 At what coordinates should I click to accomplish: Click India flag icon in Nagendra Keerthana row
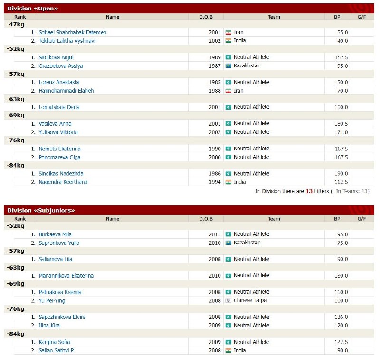(228, 182)
